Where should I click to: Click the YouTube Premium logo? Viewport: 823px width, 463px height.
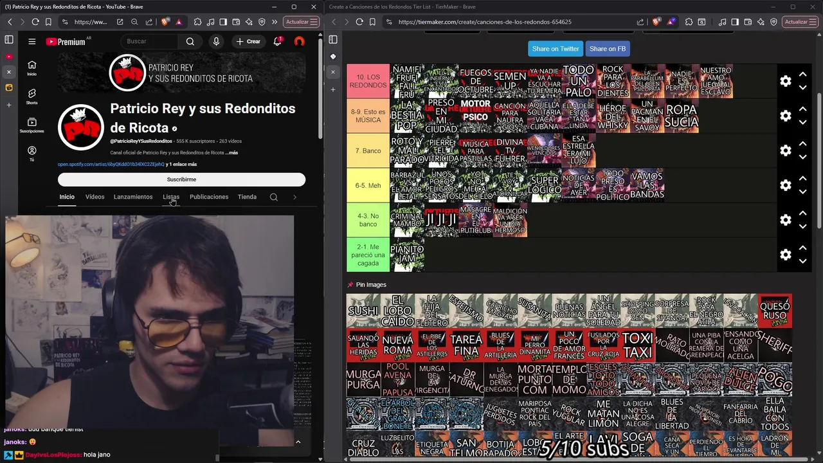(66, 41)
